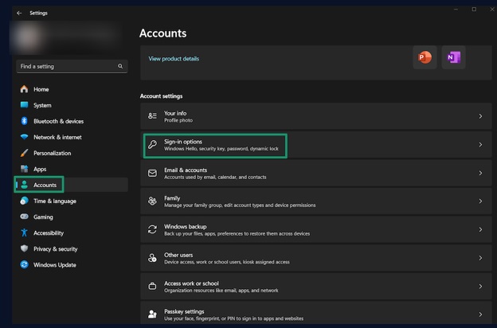This screenshot has height=328, width=497.
Task: Click "Accounts used by email, calendar, and contacts" text
Action: [x=215, y=178]
